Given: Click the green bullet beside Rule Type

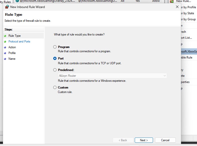Looking at the screenshot, I should 5,36.
